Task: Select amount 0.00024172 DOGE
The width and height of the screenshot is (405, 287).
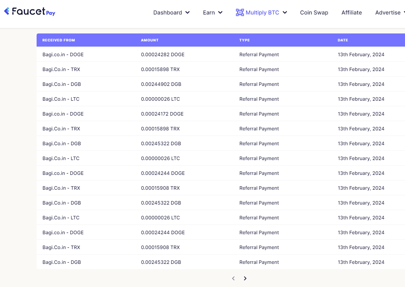Action: 162,114
